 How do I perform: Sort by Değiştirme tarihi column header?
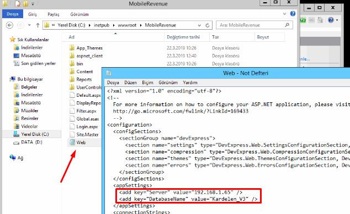[183, 37]
